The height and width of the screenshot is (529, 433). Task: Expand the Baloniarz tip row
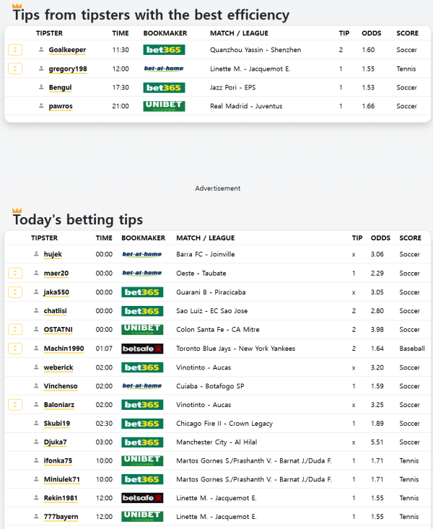(x=15, y=405)
